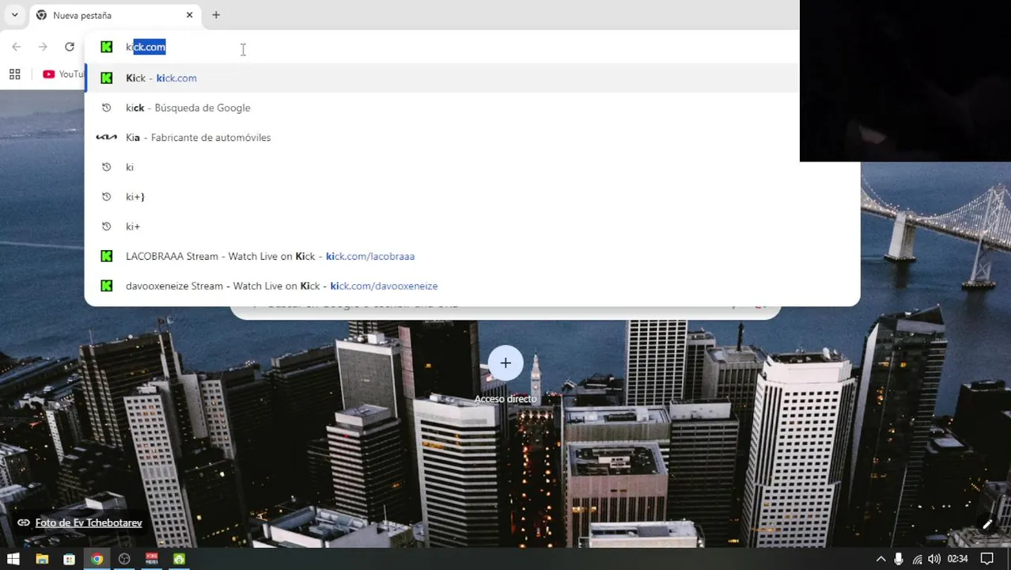Screen dimensions: 1011x570
Task: Open OBS Studio from taskbar
Action: [124, 559]
